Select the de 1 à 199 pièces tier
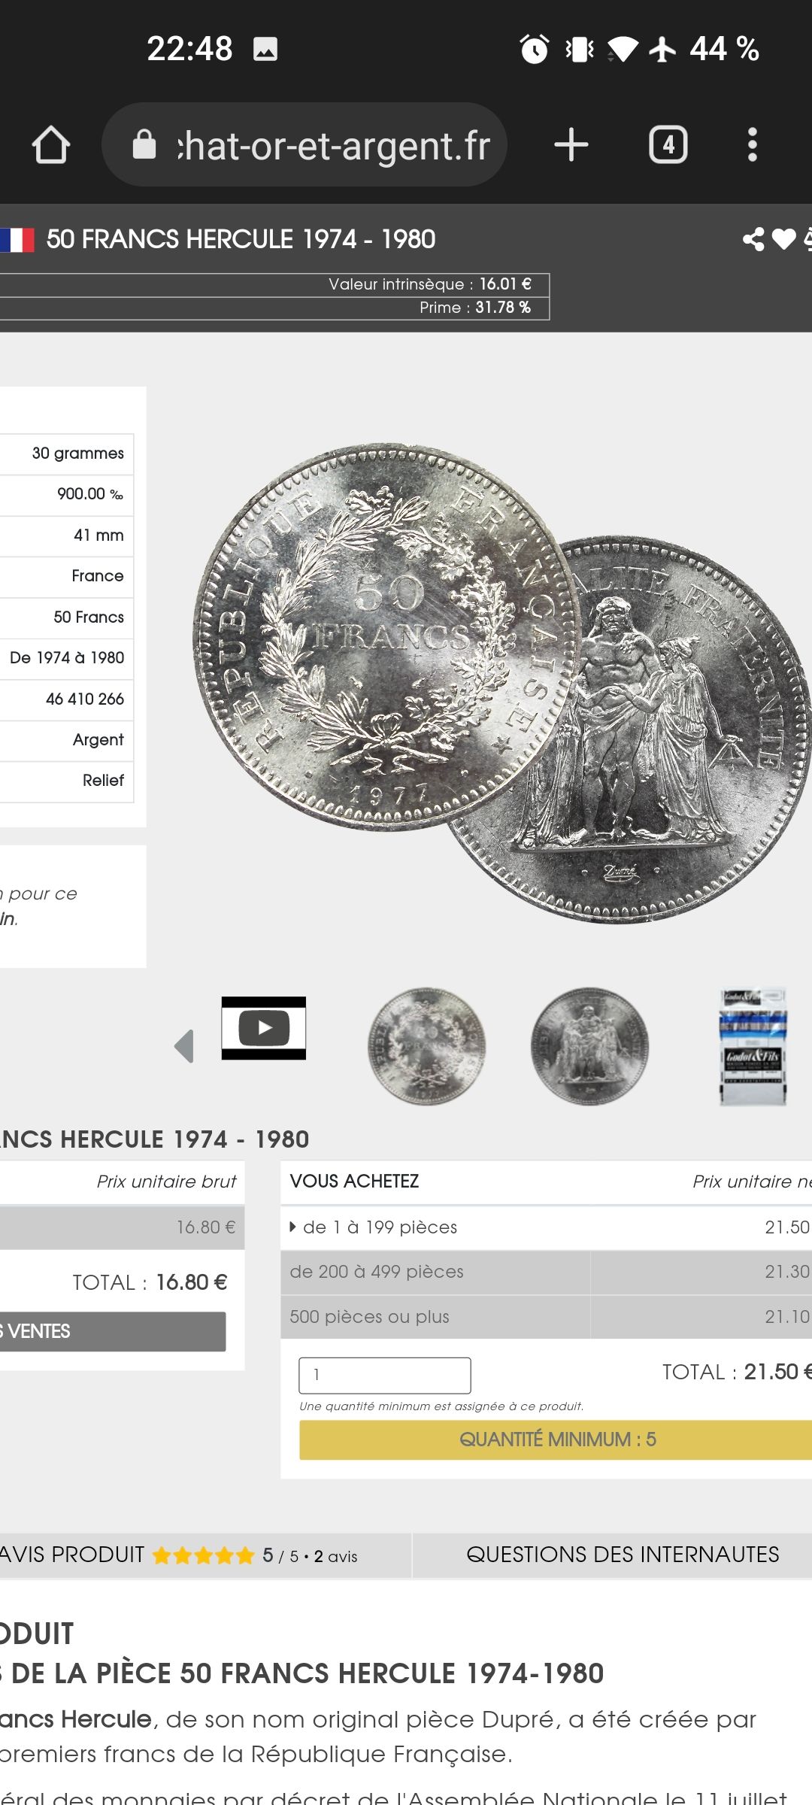 click(x=546, y=1227)
